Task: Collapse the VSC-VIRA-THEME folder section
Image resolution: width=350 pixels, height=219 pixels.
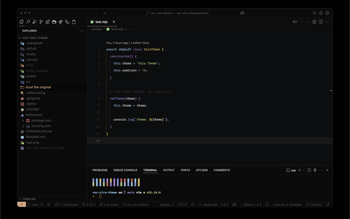Action: pyautogui.click(x=20, y=38)
